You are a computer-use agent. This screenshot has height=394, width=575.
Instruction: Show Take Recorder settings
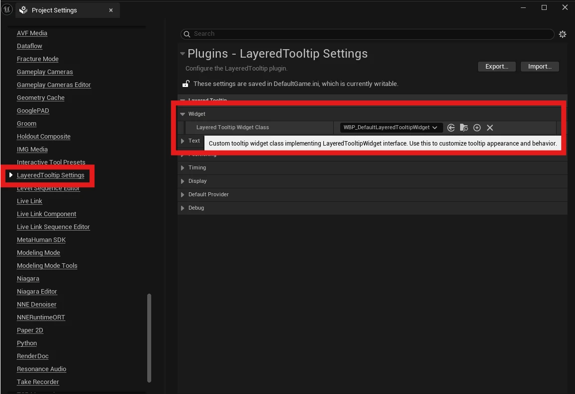click(x=38, y=382)
